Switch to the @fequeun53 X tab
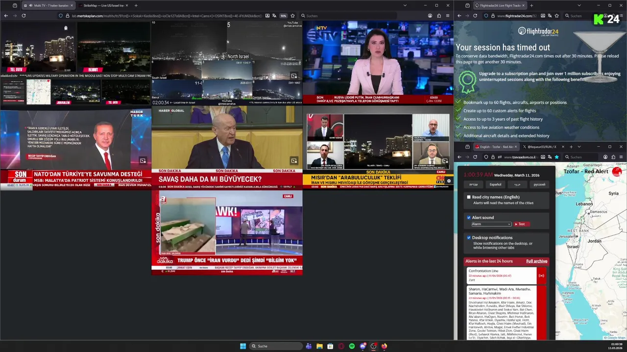 (x=543, y=147)
